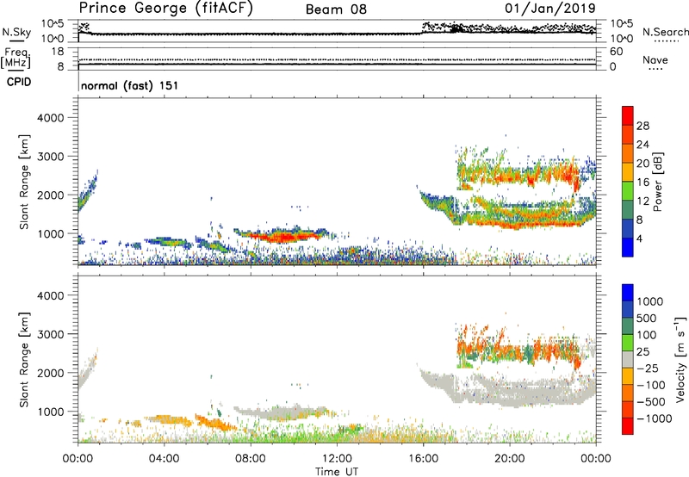Select the 'Freq. [MHz]' axis label
This screenshot has width=689, height=477.
coord(16,59)
